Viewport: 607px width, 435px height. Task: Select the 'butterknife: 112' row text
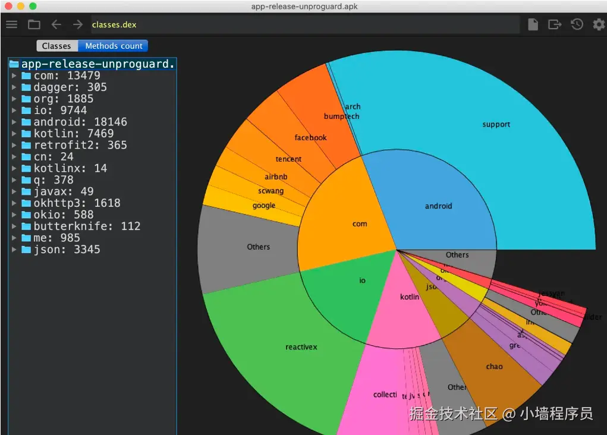coord(87,226)
